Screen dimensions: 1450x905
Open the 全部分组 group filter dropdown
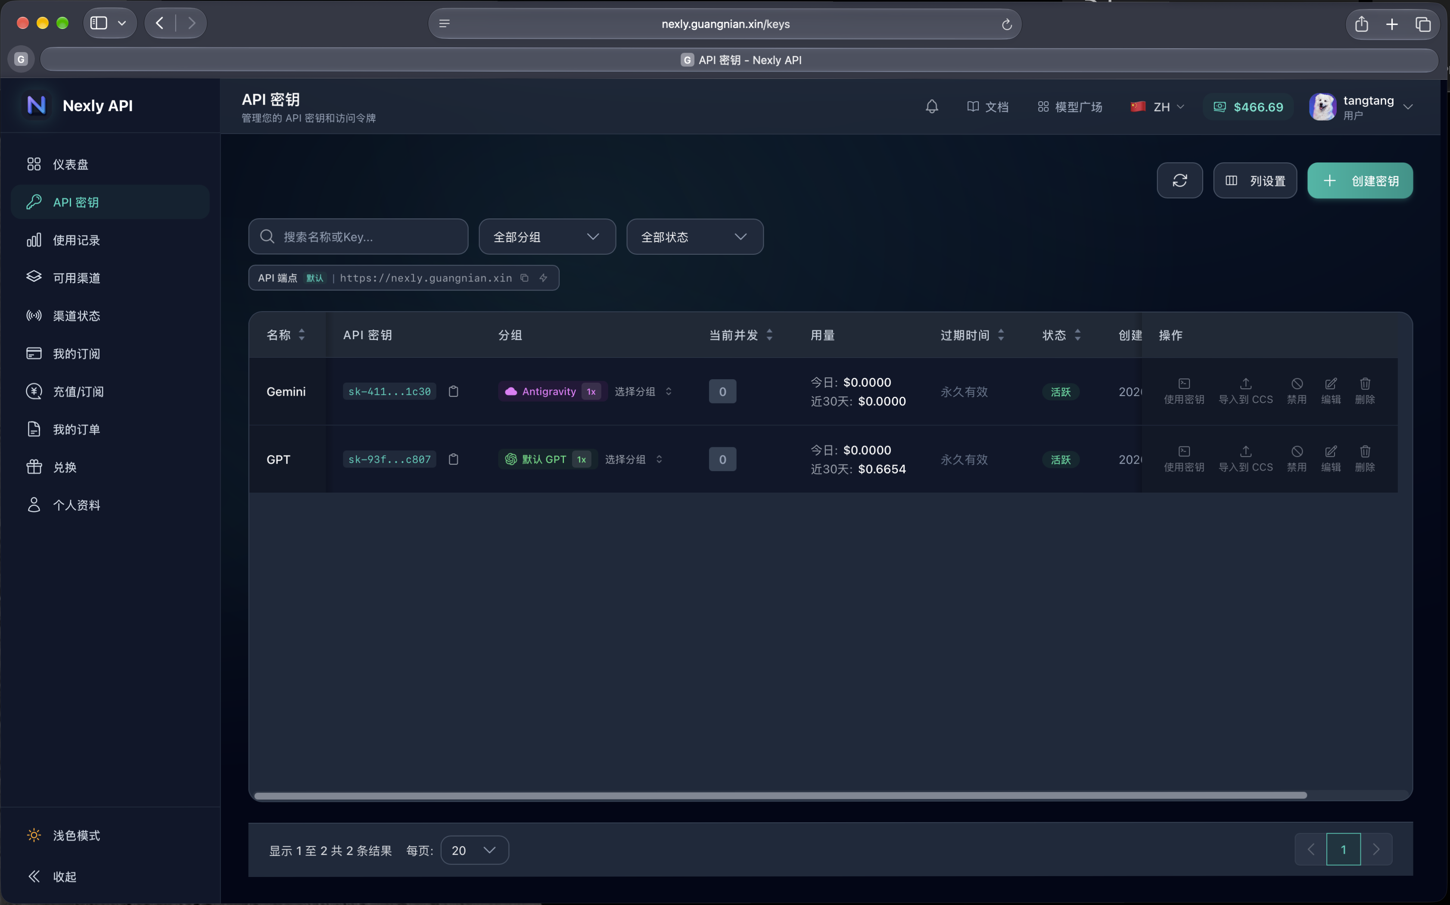click(547, 237)
